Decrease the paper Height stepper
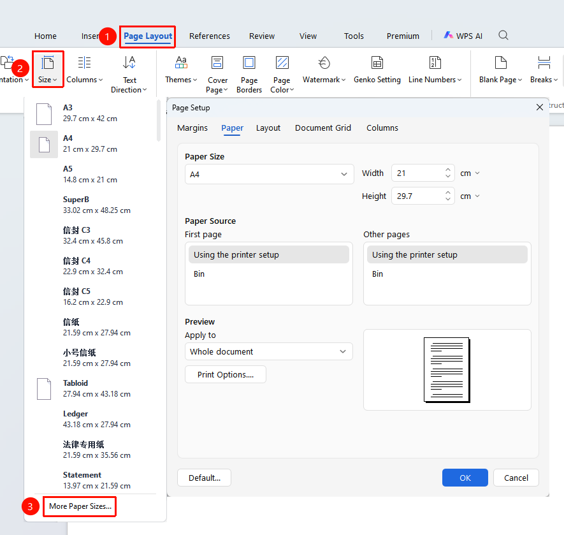This screenshot has width=564, height=535. 448,199
